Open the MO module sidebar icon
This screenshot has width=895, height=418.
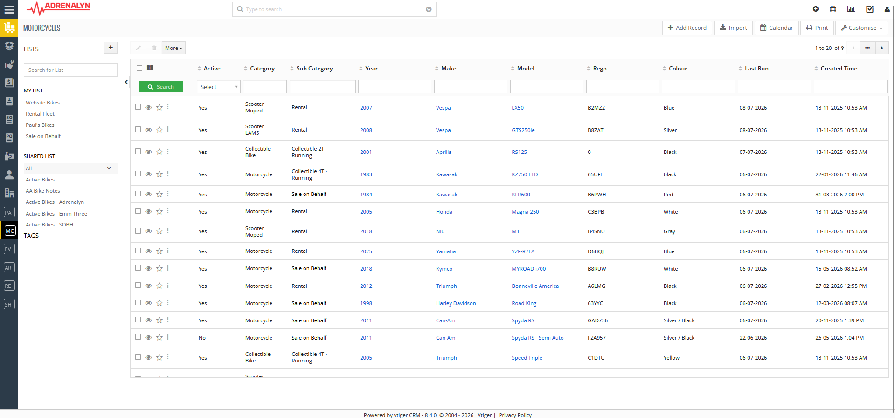(10, 231)
